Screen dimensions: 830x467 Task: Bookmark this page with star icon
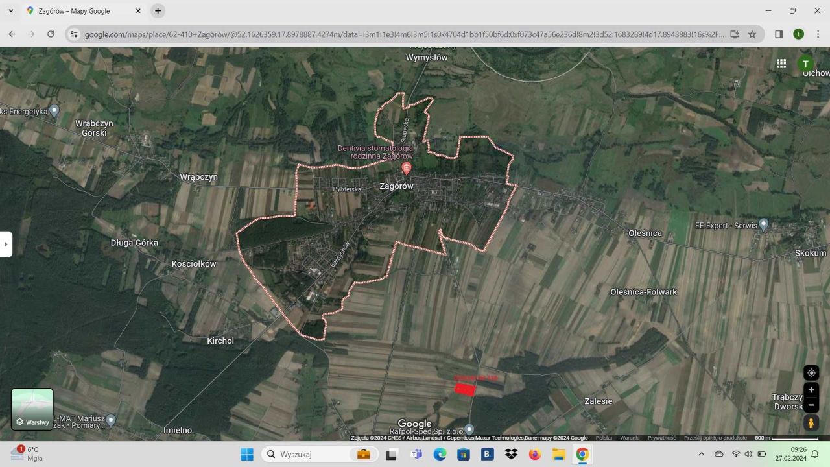tap(752, 34)
